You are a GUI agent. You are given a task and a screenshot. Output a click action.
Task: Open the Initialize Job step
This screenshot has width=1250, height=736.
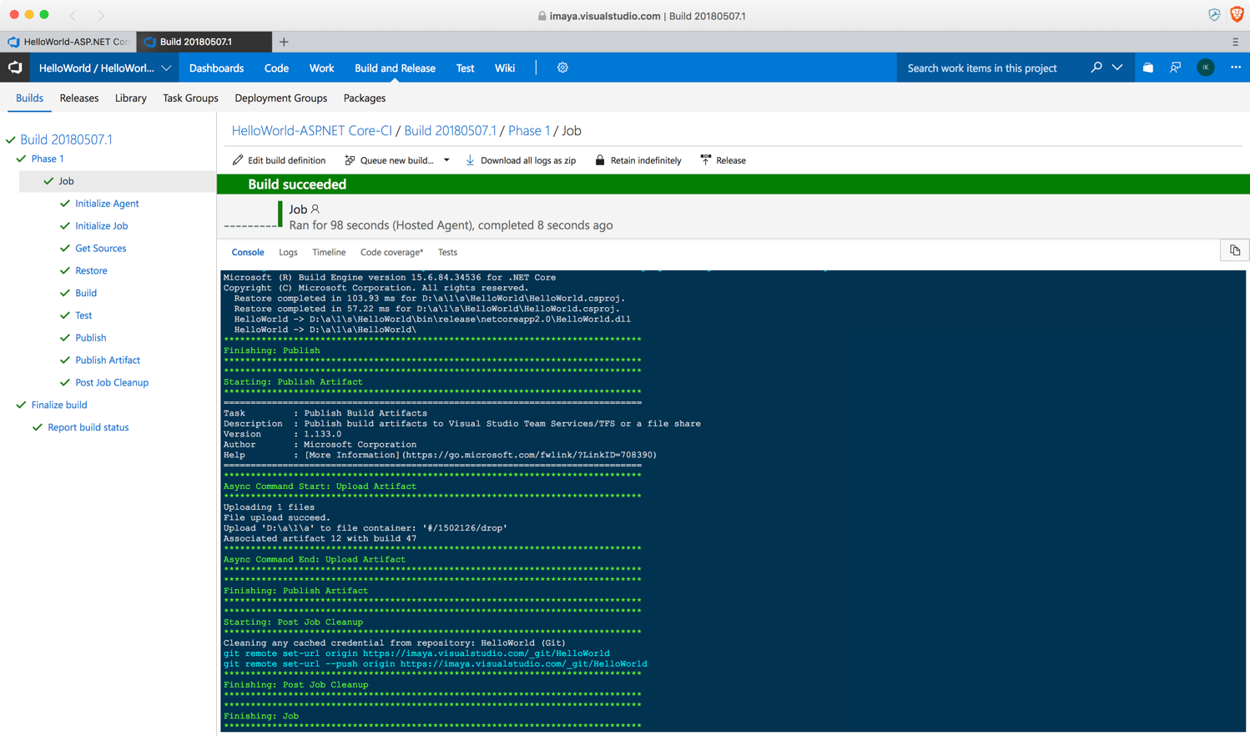[x=101, y=226]
